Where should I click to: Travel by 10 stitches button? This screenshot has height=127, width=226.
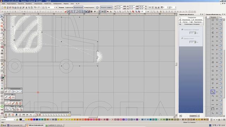31,115
